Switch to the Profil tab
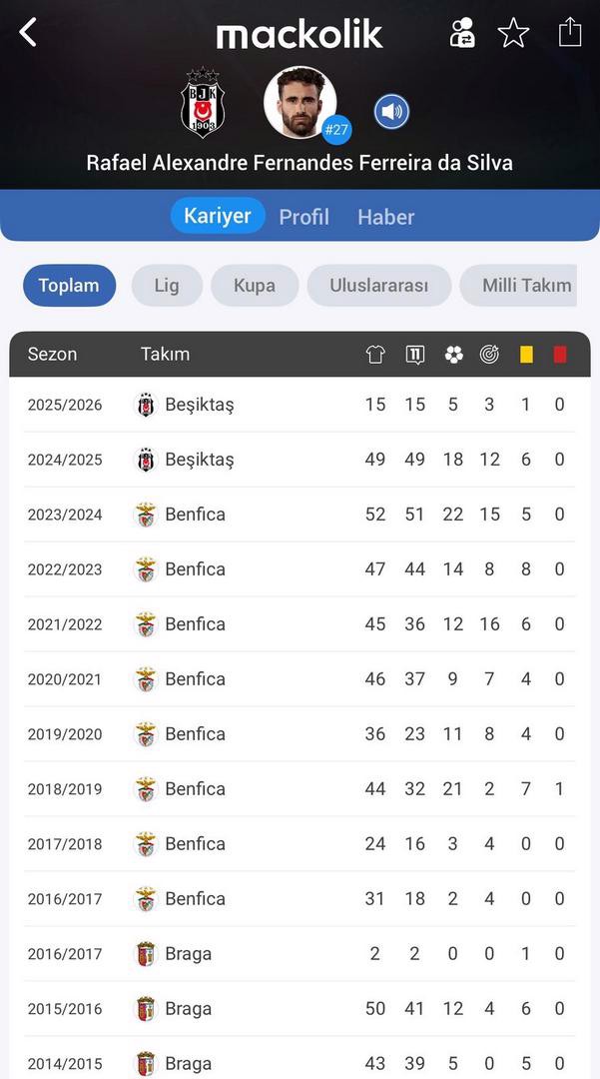The width and height of the screenshot is (600, 1079). (303, 217)
